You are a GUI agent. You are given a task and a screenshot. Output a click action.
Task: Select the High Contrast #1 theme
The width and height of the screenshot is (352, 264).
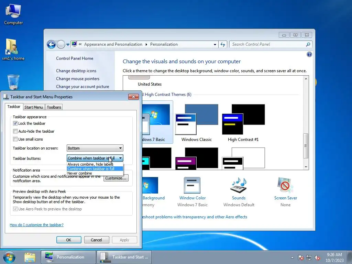click(x=243, y=123)
